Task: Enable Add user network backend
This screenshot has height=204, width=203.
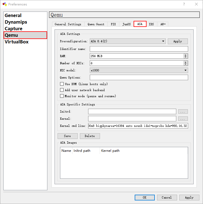Action: coord(62,90)
